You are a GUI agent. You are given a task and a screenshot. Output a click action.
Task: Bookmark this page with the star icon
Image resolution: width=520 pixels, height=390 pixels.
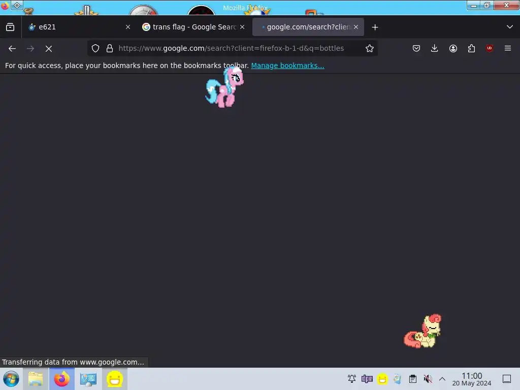pyautogui.click(x=370, y=48)
